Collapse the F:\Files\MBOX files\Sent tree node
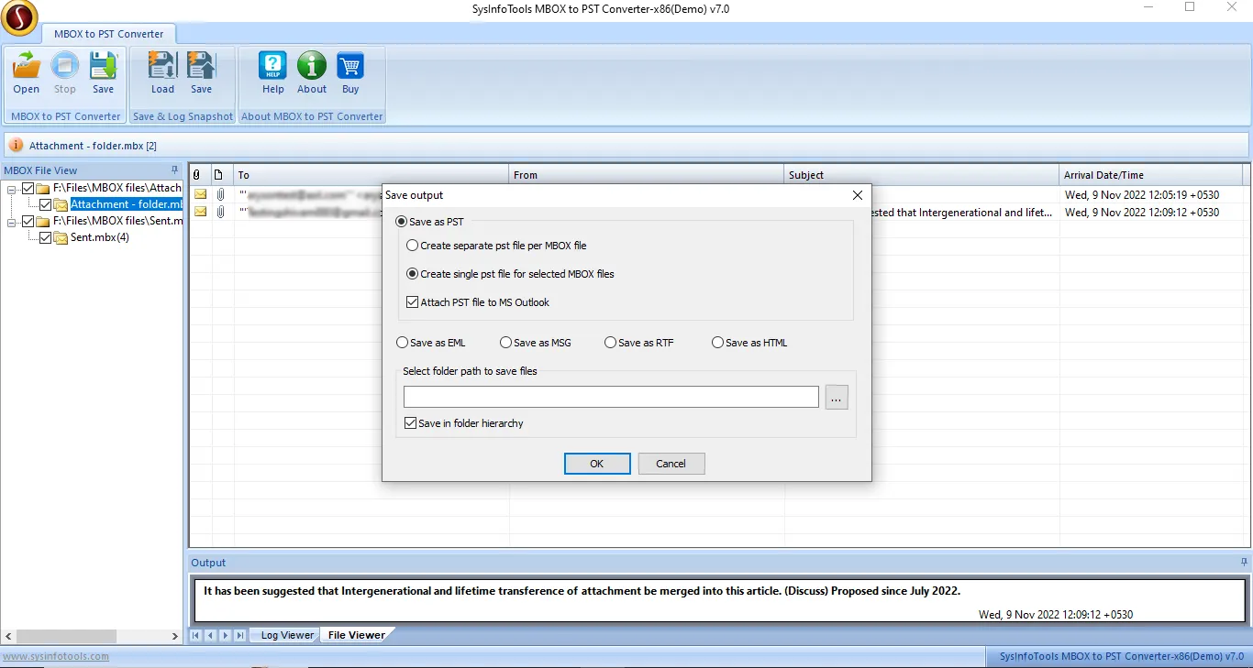Viewport: 1253px width, 668px height. pyautogui.click(x=13, y=221)
